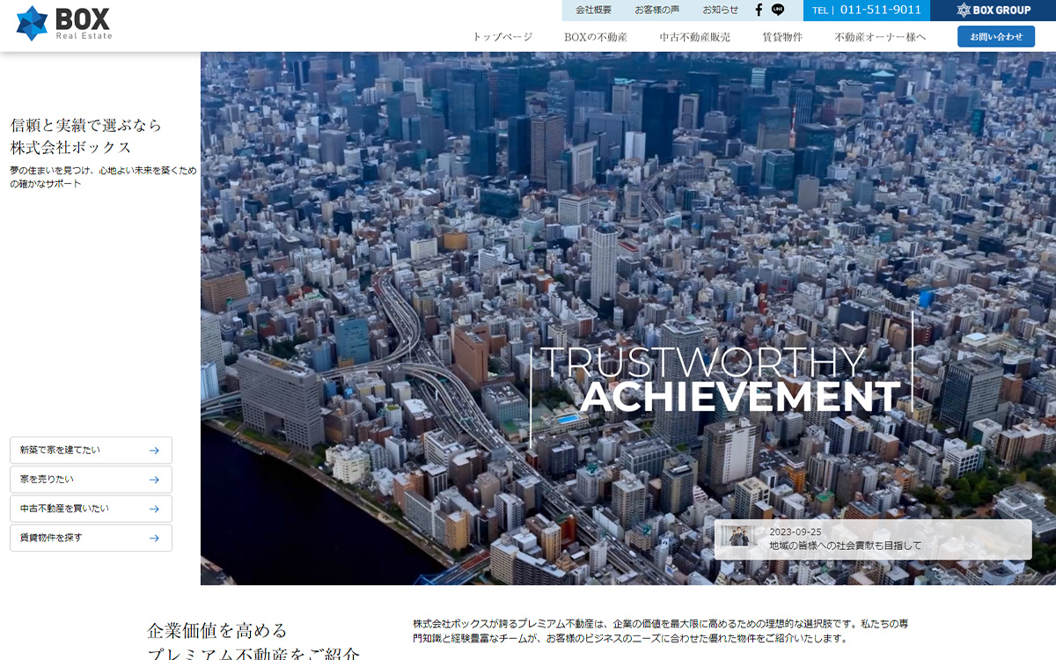Viewport: 1056px width, 660px height.
Task: Visit the お客様の声 link
Action: coord(656,10)
